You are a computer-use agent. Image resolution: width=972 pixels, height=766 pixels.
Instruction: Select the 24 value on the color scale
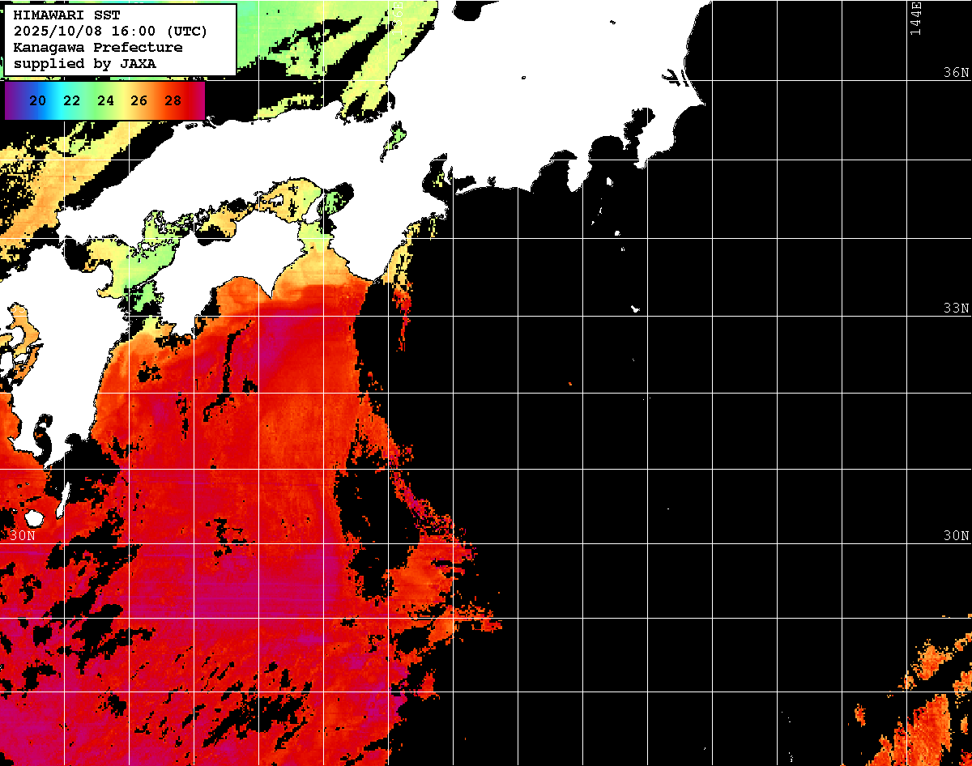tap(105, 100)
